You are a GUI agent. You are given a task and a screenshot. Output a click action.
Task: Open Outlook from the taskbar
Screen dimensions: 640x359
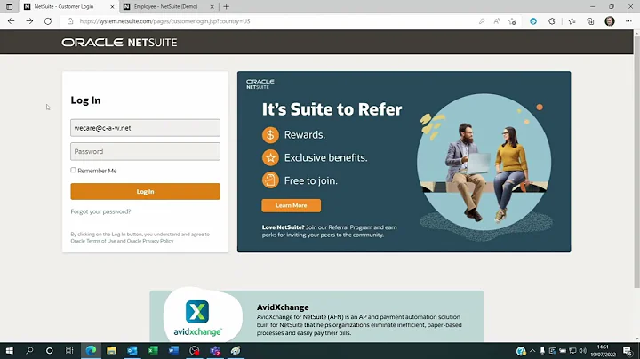[x=132, y=350]
